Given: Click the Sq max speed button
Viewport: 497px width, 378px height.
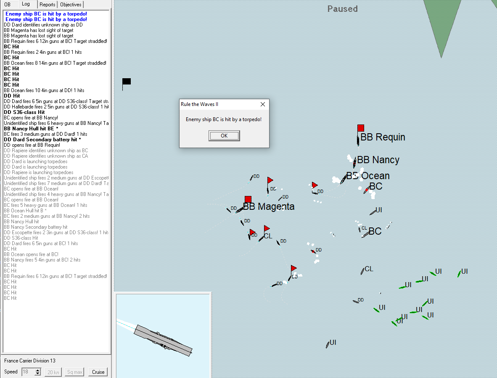Looking at the screenshot, I should 75,372.
